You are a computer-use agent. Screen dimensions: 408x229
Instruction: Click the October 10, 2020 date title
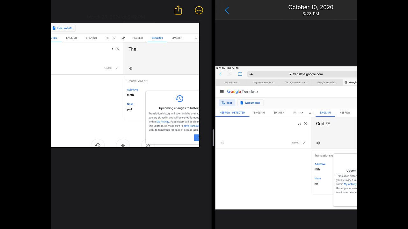pyautogui.click(x=311, y=7)
